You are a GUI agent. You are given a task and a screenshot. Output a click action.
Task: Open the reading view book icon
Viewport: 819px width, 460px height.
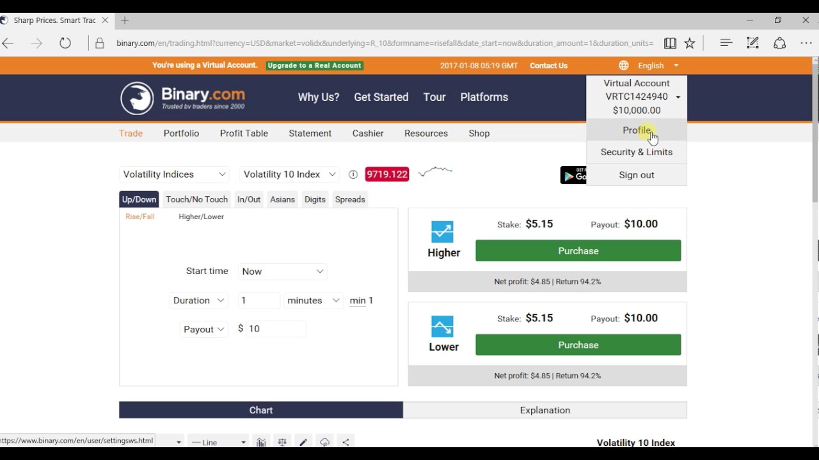670,43
